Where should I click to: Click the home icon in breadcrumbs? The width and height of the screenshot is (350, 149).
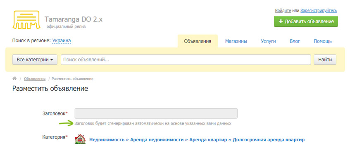coord(14,79)
